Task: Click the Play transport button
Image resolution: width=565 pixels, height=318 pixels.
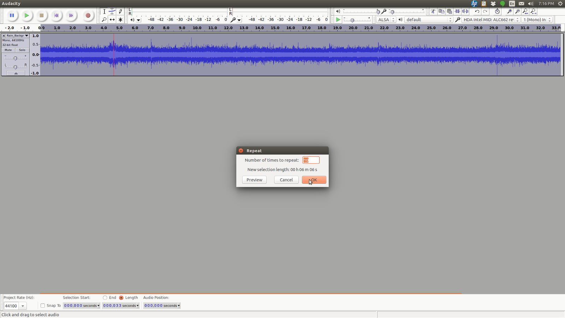Action: pos(26,16)
